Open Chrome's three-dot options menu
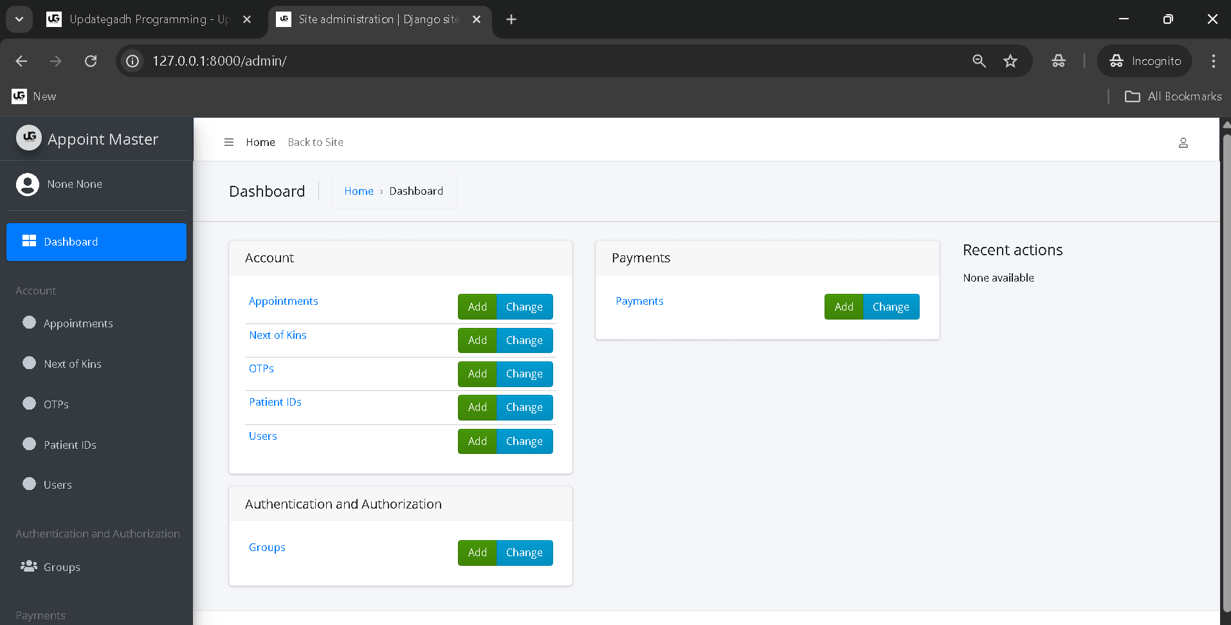1231x625 pixels. point(1213,60)
